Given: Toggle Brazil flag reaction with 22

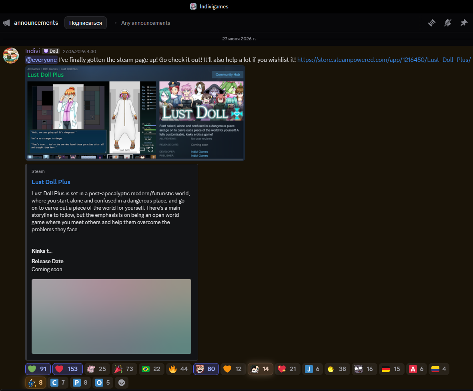Looking at the screenshot, I should (x=151, y=369).
